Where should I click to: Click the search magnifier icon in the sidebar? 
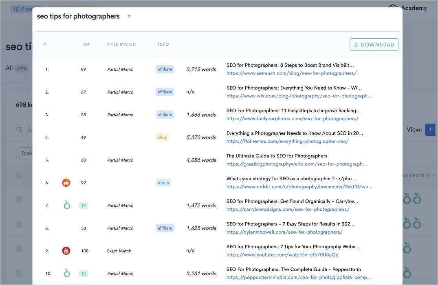[19, 129]
